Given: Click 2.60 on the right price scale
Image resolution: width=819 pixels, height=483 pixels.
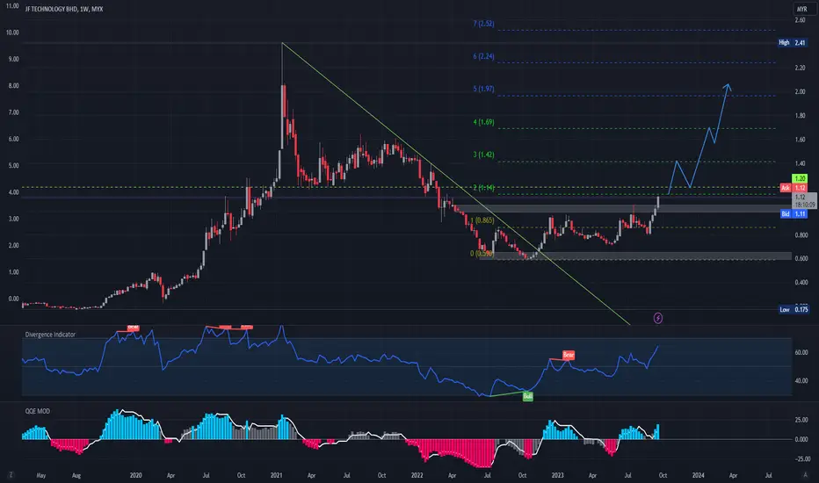Looking at the screenshot, I should 800,20.
